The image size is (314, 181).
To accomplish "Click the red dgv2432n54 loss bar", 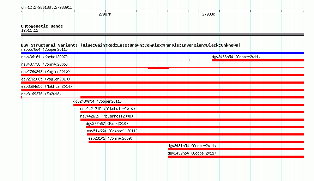I will 236,157.
